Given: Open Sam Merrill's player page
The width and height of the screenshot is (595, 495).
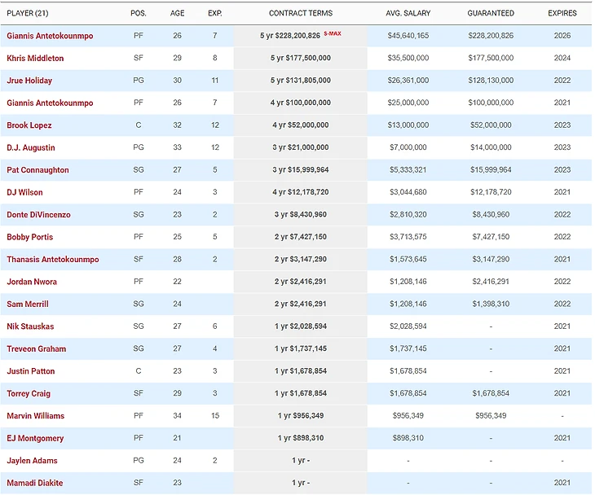Looking at the screenshot, I should click(x=28, y=304).
